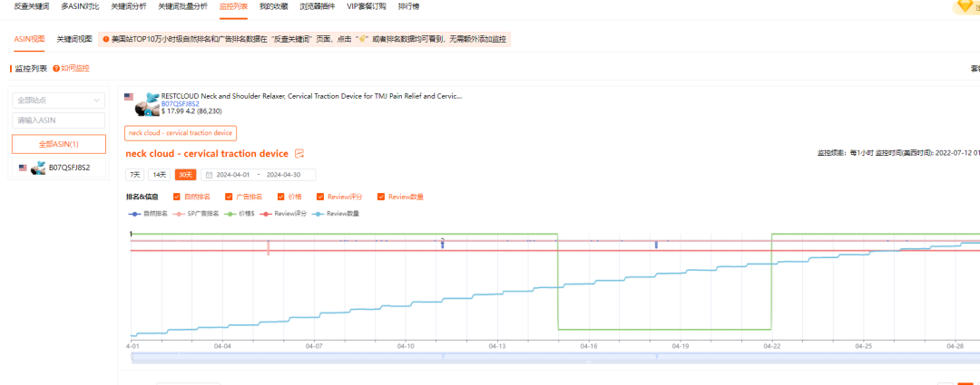The height and width of the screenshot is (385, 980).
Task: Click the US flag beside the RESTCLOUD title
Action: [129, 96]
